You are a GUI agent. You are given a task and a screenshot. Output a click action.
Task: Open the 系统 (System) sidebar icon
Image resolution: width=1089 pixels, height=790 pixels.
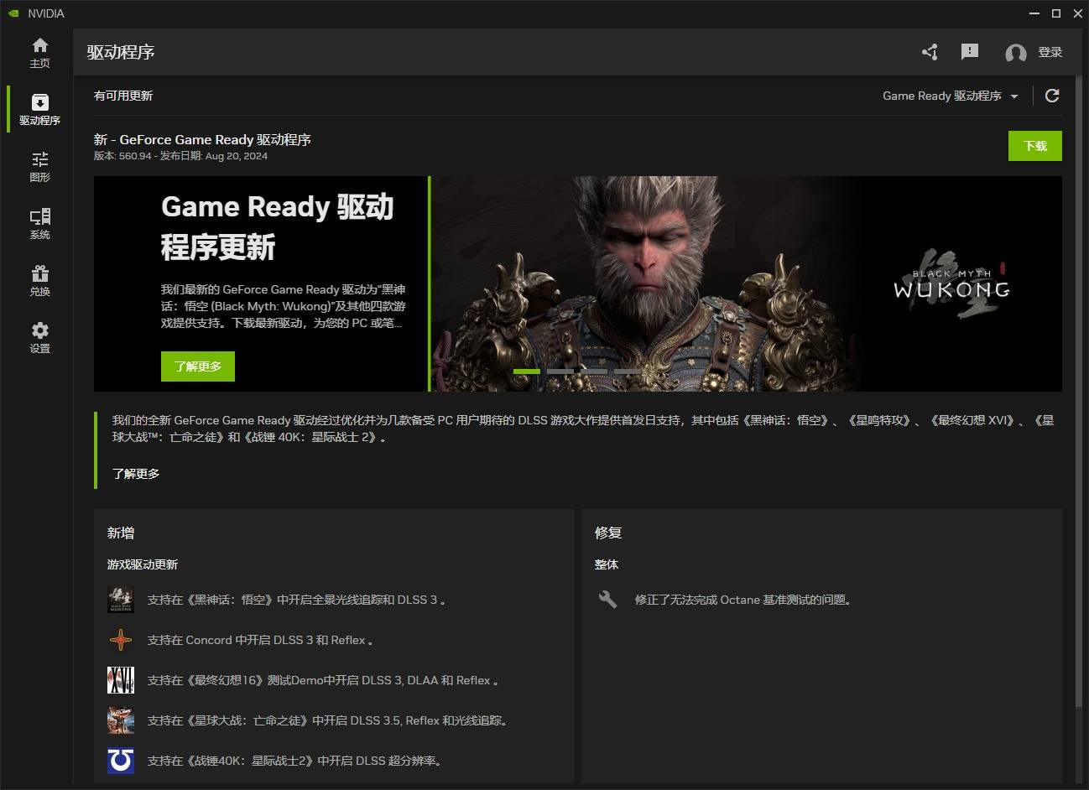pos(39,223)
